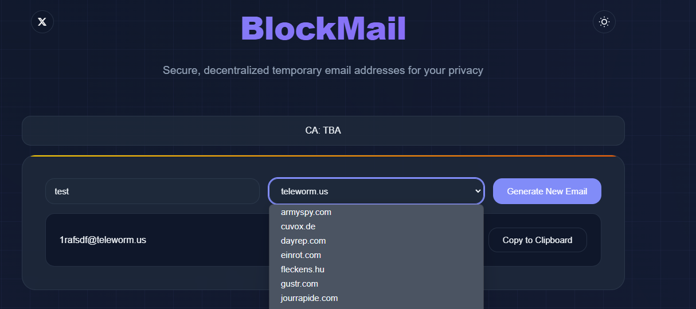
Task: Open the X (Twitter) social link icon
Action: point(42,22)
